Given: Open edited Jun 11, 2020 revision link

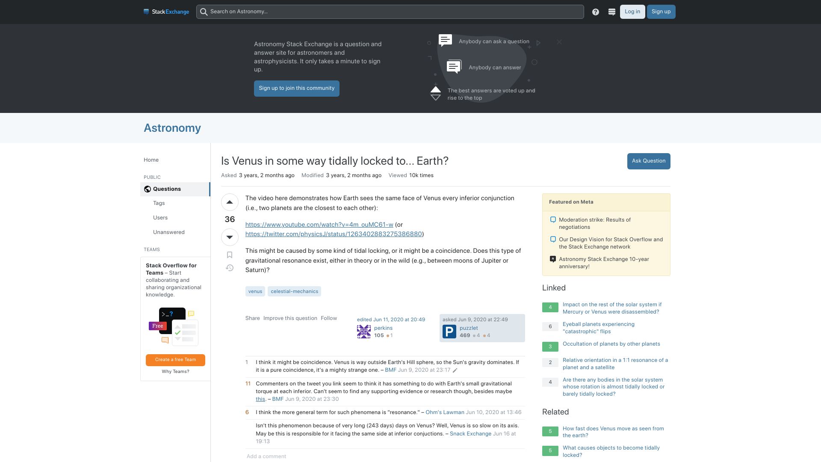Looking at the screenshot, I should click(391, 320).
